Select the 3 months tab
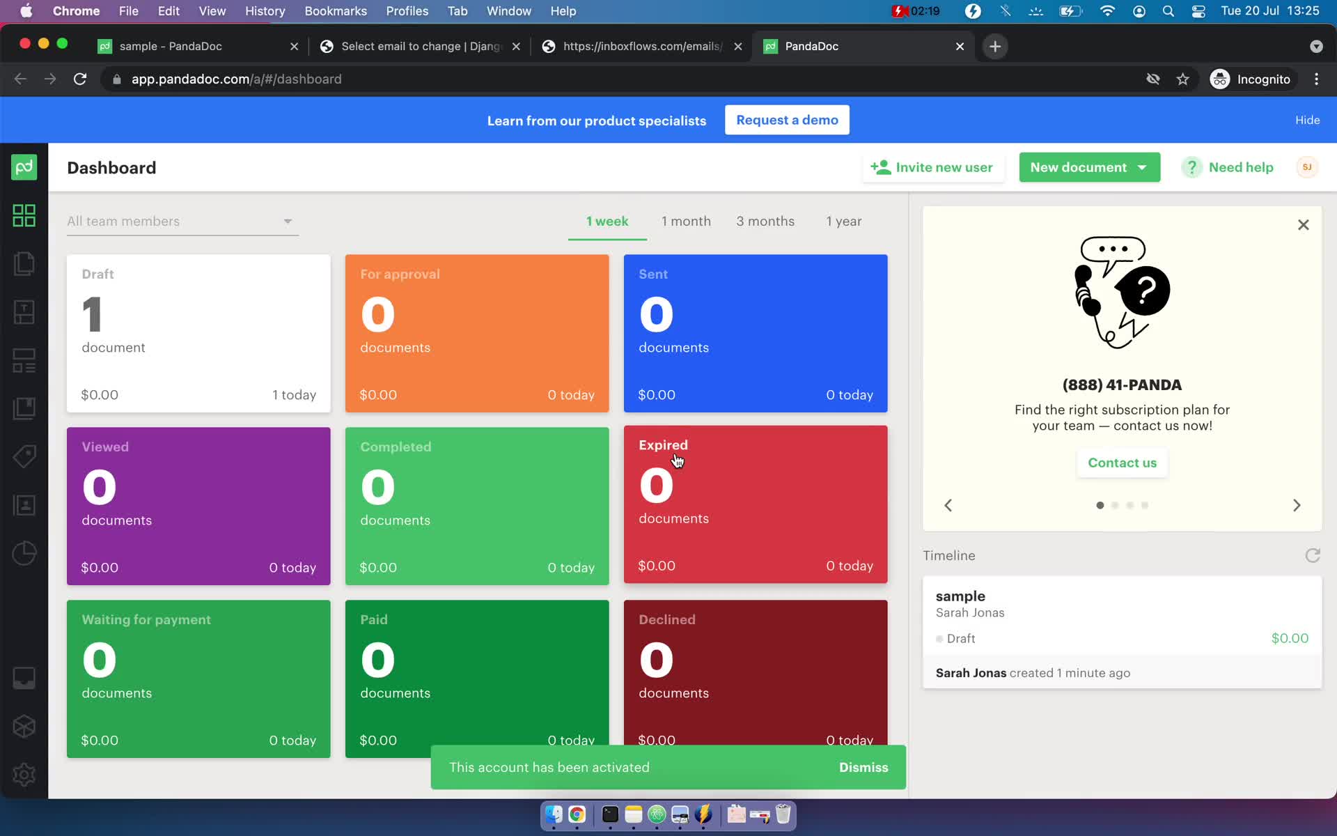 pos(765,222)
